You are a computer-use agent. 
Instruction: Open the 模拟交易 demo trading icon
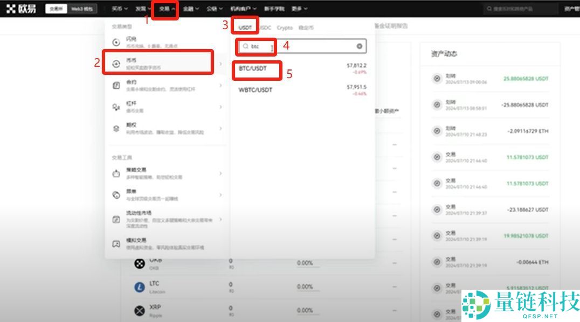(115, 243)
